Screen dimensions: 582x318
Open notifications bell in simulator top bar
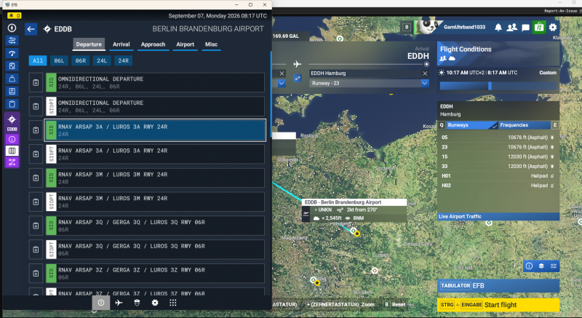pyautogui.click(x=498, y=27)
